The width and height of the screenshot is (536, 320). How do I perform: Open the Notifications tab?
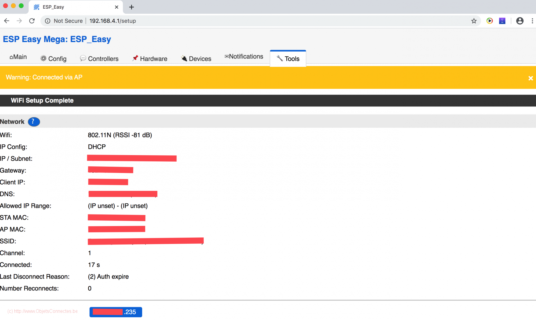(244, 57)
